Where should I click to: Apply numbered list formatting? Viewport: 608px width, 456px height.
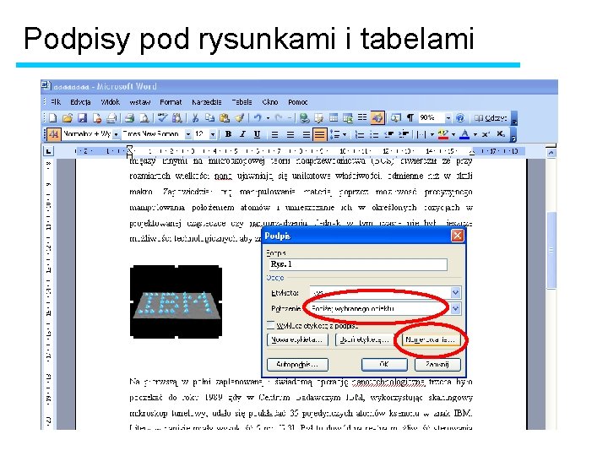click(x=360, y=134)
